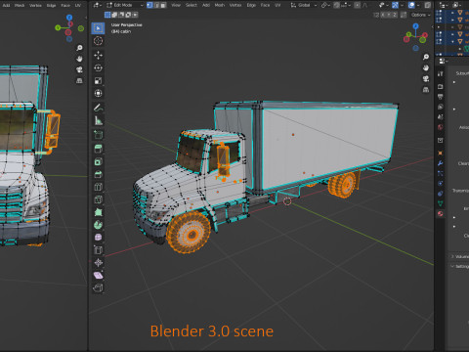Screen dimensions: 469x352
Task: Open the Edit Mode dropdown
Action: [125, 5]
